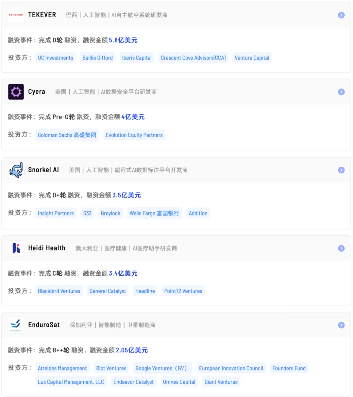Click Snorkel AI description 编程式AI数据标注平台开发商
353x397 pixels.
tap(151, 170)
